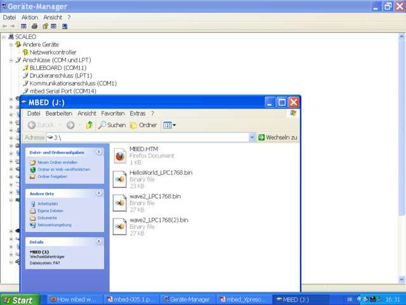The image size is (406, 305).
Task: Click Ordner im Web veröffentlichen link
Action: point(63,170)
